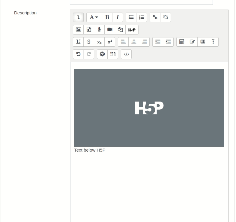Apply bold formatting

[107, 17]
